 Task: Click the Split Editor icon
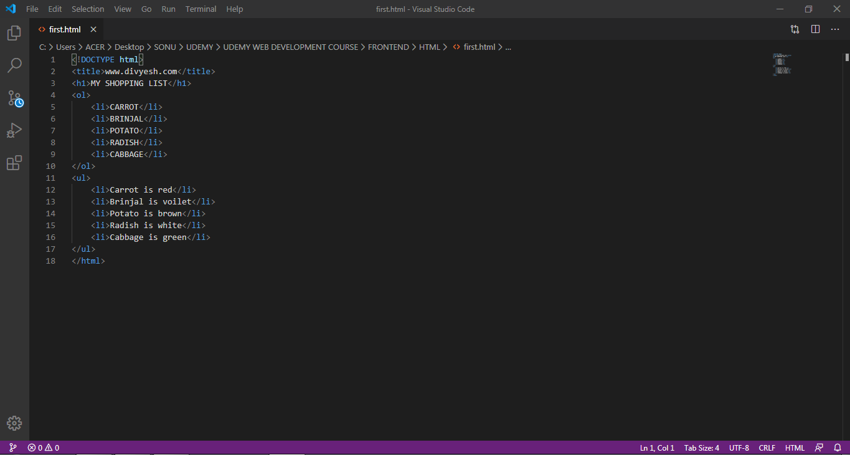coord(815,29)
